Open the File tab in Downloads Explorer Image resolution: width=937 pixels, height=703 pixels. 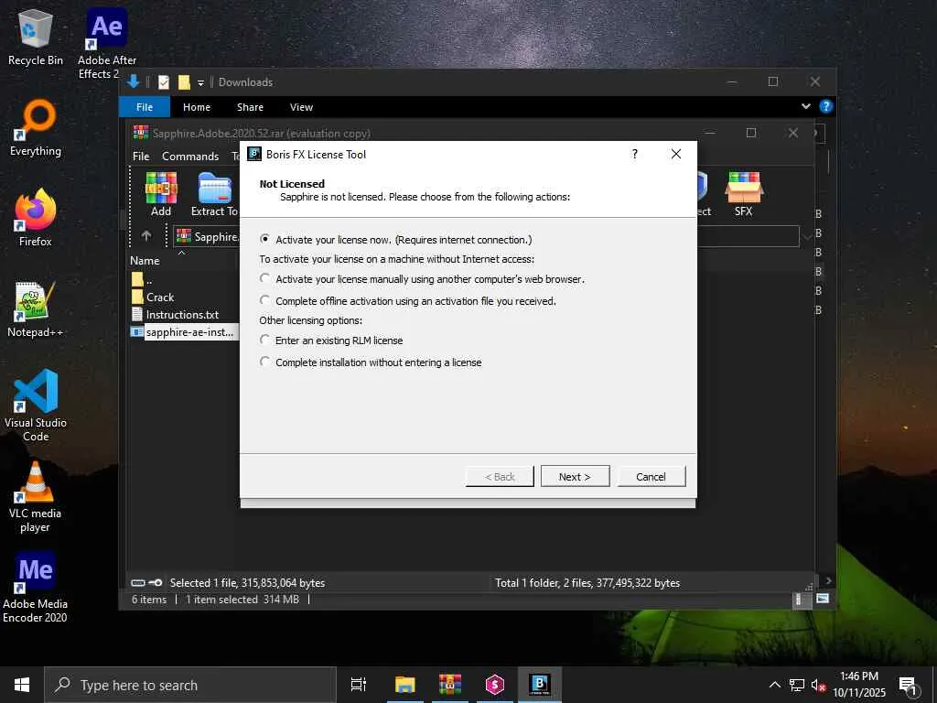coord(145,107)
